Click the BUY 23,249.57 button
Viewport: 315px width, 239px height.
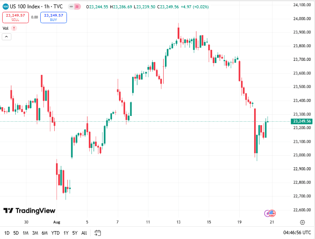(x=53, y=17)
